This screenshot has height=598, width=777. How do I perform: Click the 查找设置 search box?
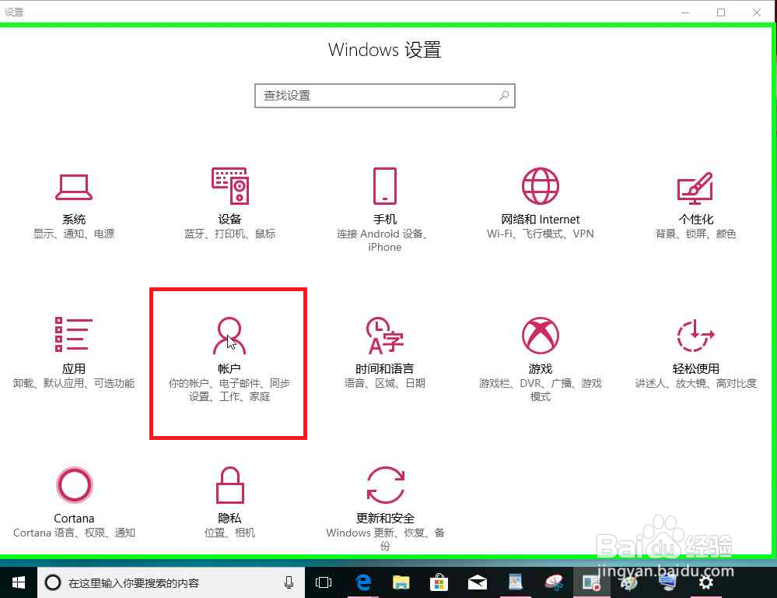[384, 96]
